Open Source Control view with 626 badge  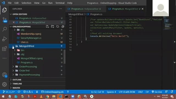[4, 20]
